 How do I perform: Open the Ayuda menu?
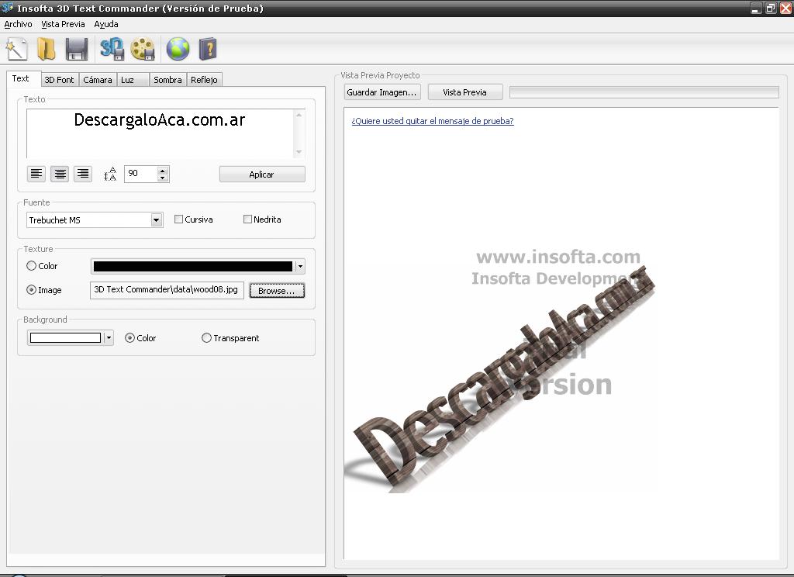(105, 24)
